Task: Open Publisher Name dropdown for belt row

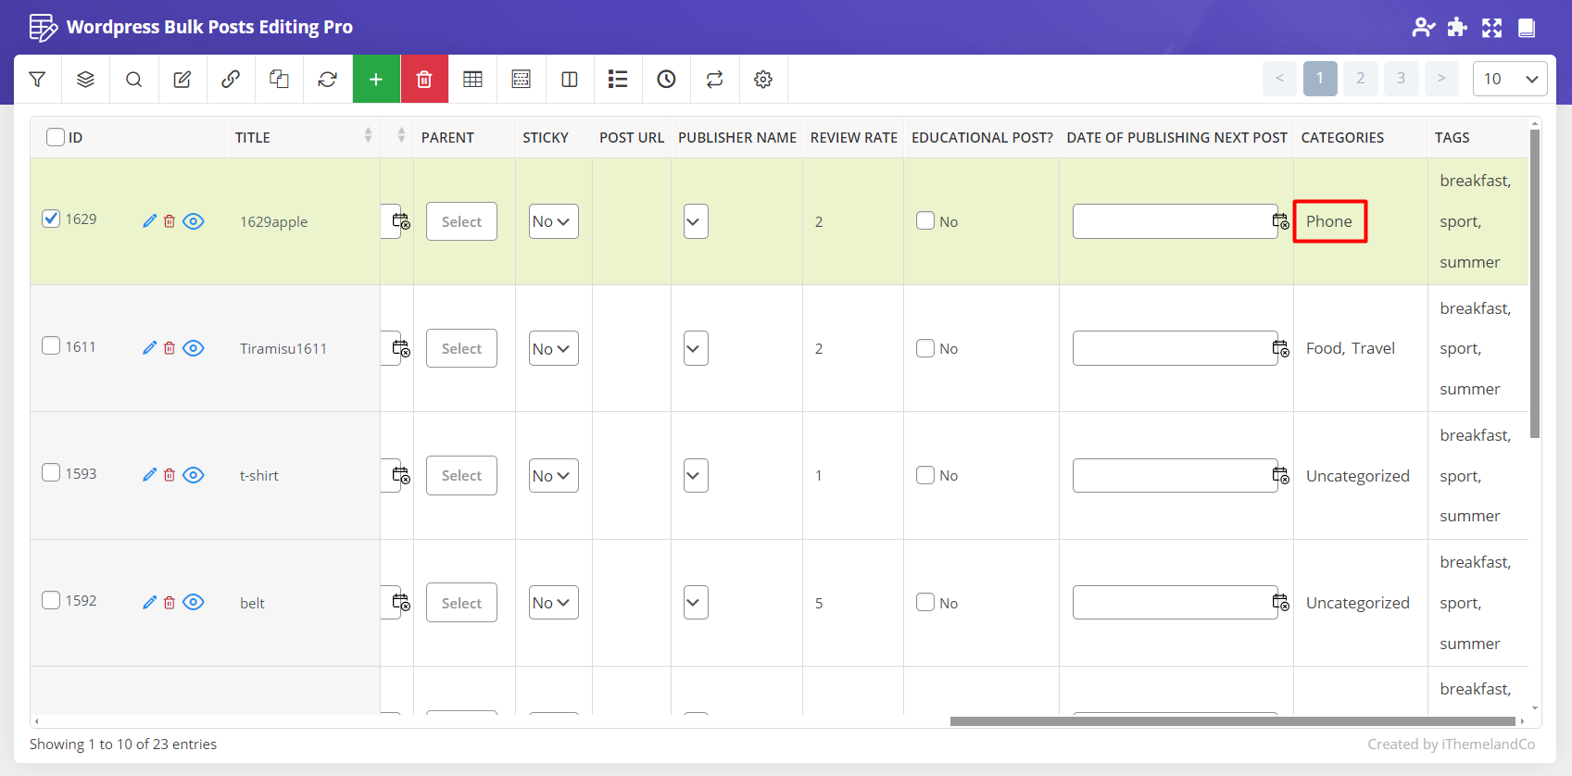Action: [696, 603]
